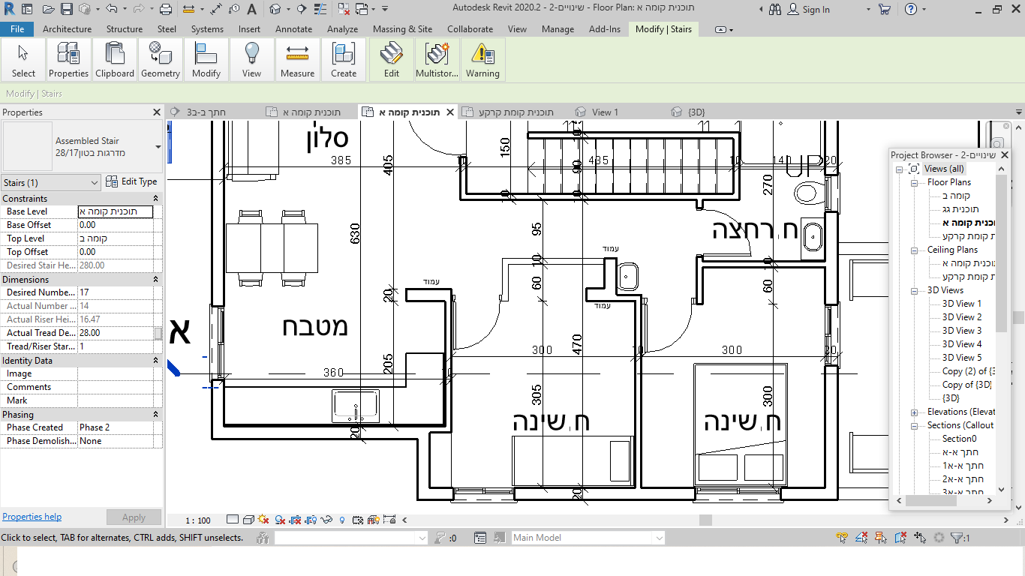Open the Annotate ribbon tab
The image size is (1025, 576).
coord(293,29)
